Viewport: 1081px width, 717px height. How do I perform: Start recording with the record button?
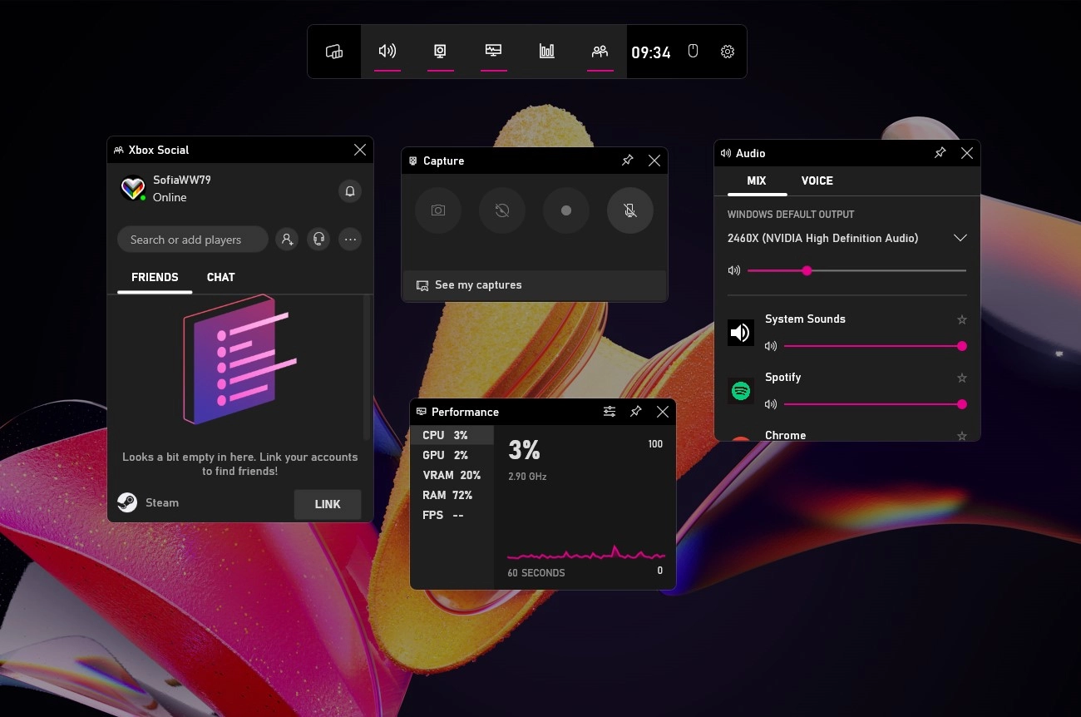(x=566, y=210)
